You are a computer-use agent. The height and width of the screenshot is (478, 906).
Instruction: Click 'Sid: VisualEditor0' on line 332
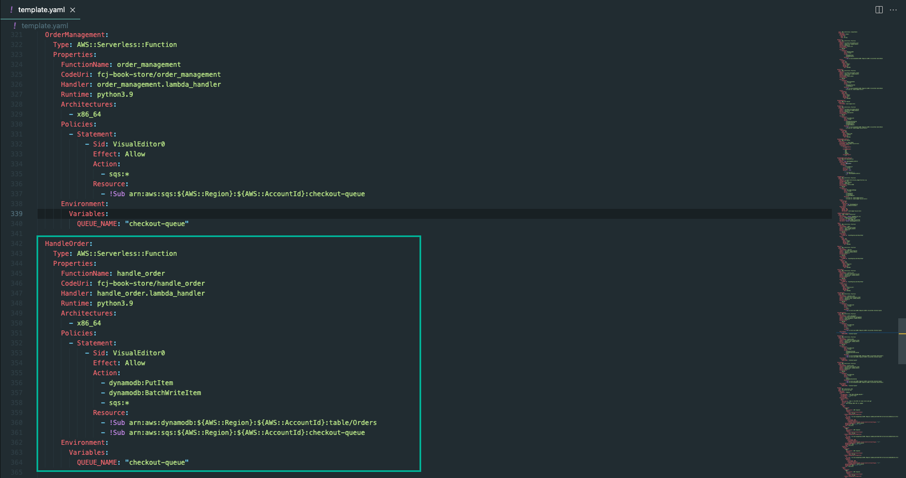click(129, 144)
